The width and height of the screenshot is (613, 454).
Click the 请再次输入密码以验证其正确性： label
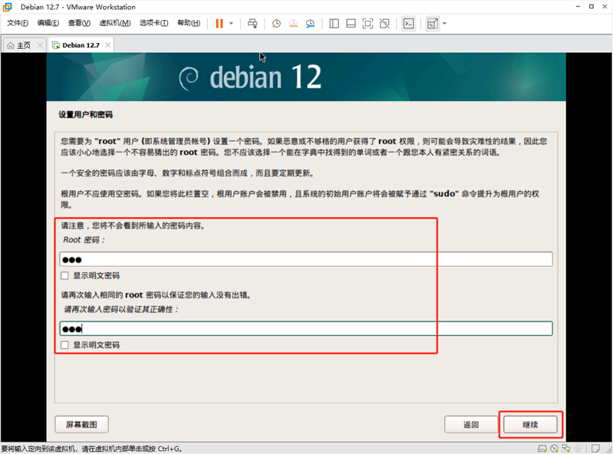click(121, 309)
